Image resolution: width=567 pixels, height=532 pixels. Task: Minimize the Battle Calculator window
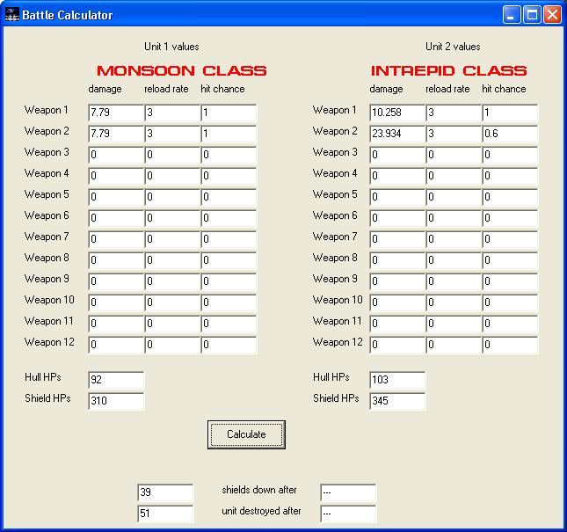pyautogui.click(x=512, y=15)
